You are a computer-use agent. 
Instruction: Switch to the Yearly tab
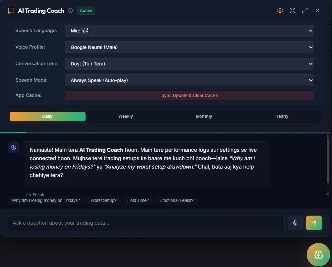coord(282,117)
